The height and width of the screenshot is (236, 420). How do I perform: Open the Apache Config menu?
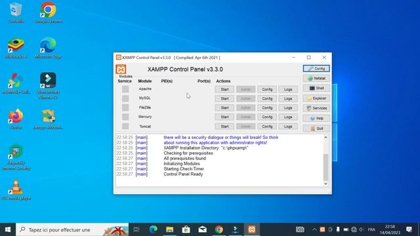point(267,89)
